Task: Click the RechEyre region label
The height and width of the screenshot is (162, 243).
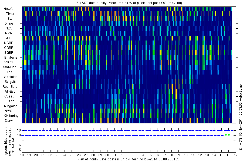Action: 10,87
